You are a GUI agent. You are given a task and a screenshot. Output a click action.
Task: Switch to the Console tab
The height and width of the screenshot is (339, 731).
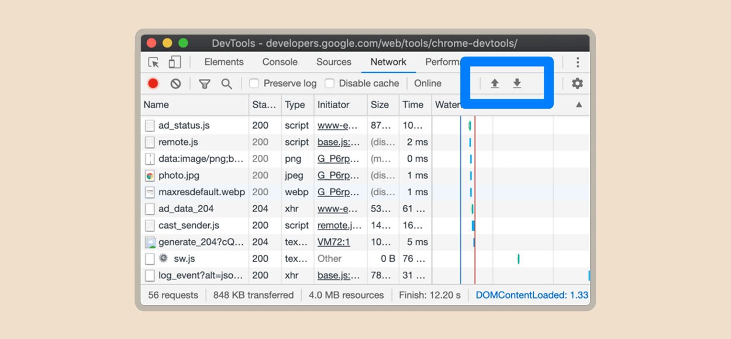tap(280, 62)
